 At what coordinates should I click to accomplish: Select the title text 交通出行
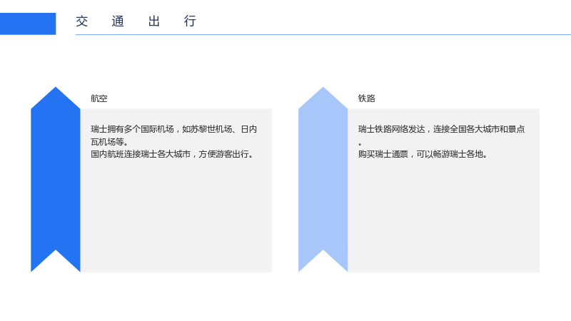tap(136, 21)
